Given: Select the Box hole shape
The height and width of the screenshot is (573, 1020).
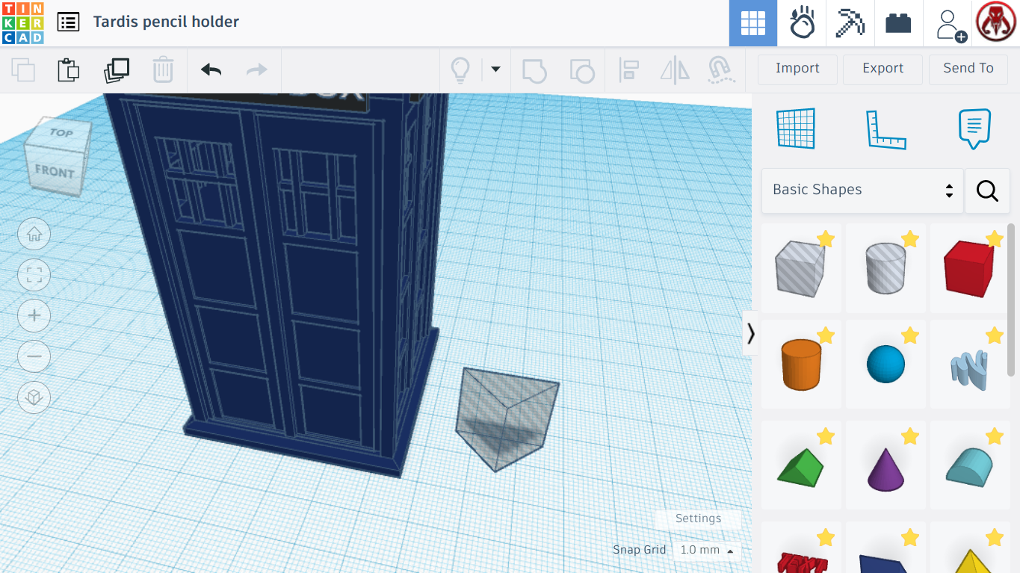Looking at the screenshot, I should click(800, 267).
